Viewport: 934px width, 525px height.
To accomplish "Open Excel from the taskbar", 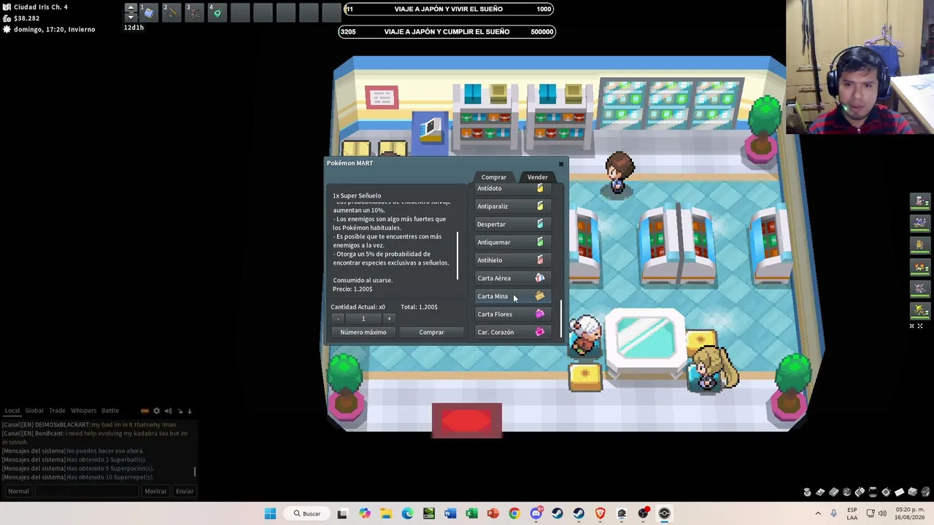I will coord(471,513).
